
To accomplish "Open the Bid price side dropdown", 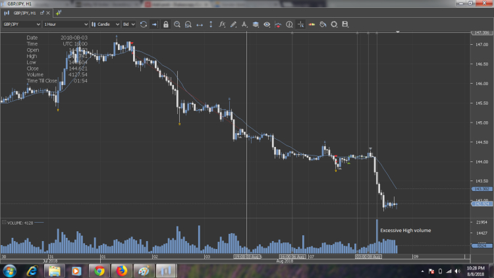I will (x=128, y=24).
